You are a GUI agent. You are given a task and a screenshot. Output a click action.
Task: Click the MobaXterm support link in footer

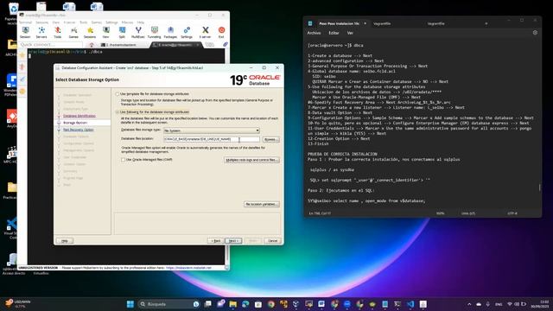pos(188,268)
